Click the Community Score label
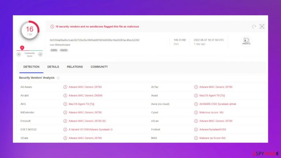The width and height of the screenshot is (281, 158). click(x=30, y=54)
